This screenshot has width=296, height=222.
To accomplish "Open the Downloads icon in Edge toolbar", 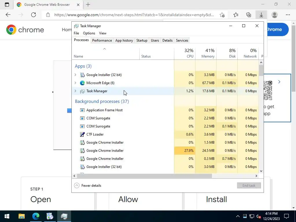I will click(x=261, y=15).
